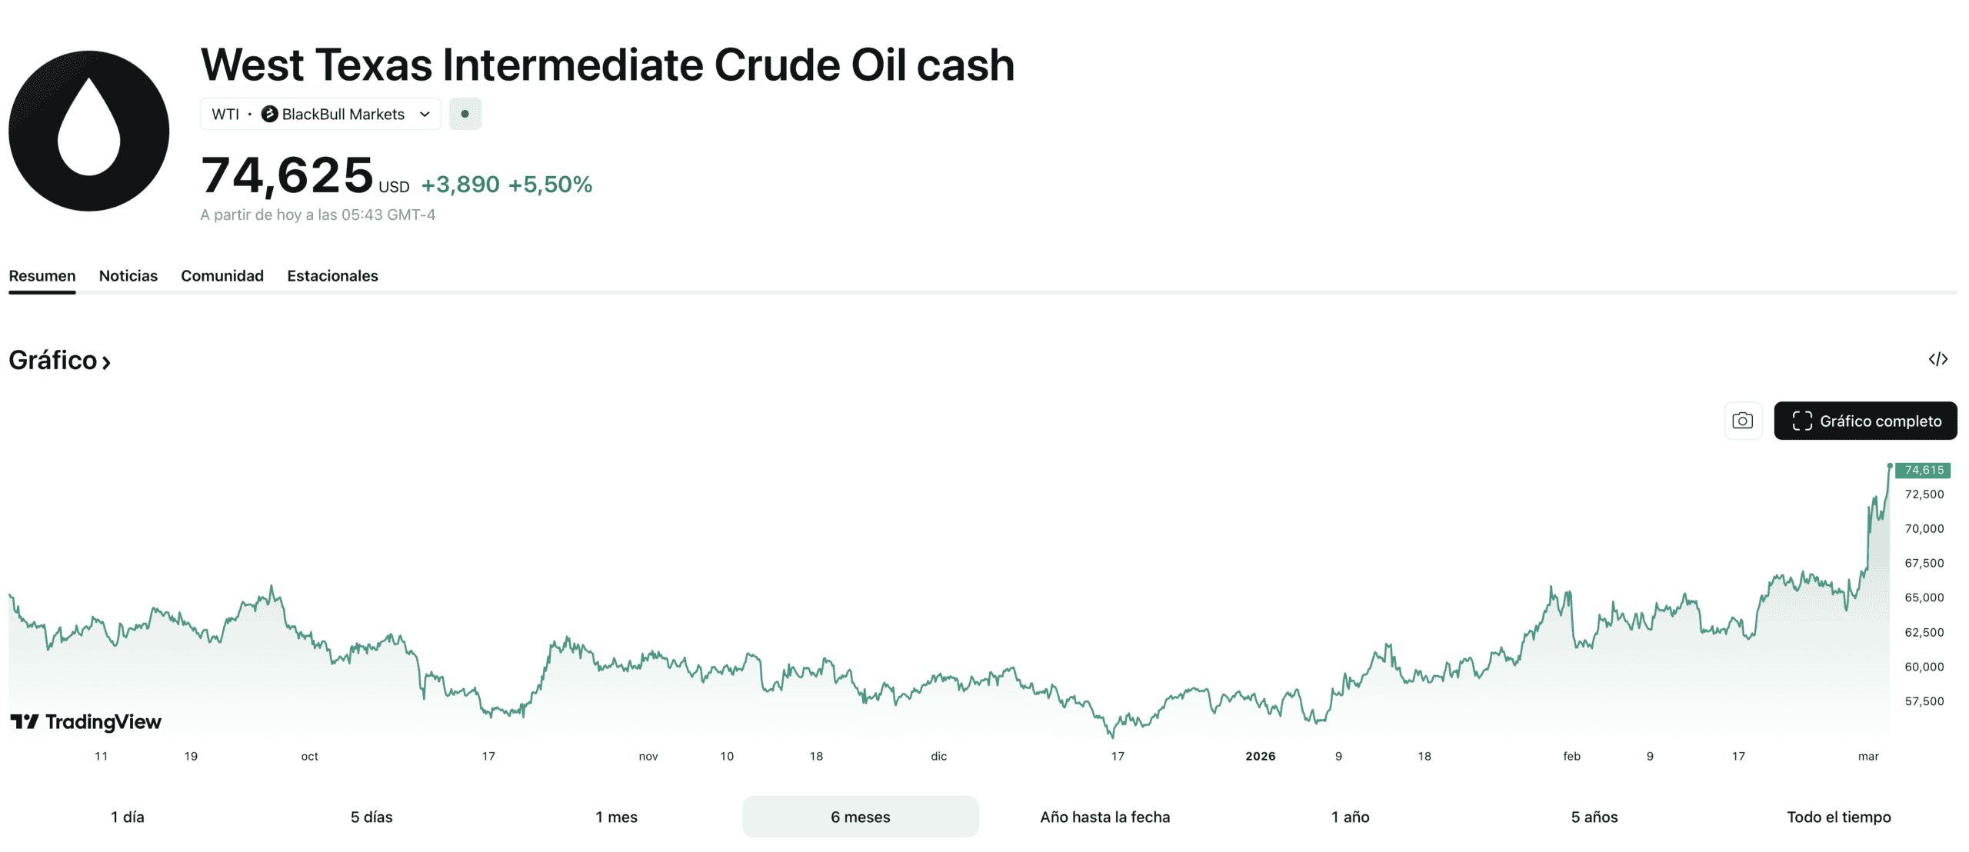Click the embed code icon
The width and height of the screenshot is (1969, 852).
pyautogui.click(x=1937, y=359)
